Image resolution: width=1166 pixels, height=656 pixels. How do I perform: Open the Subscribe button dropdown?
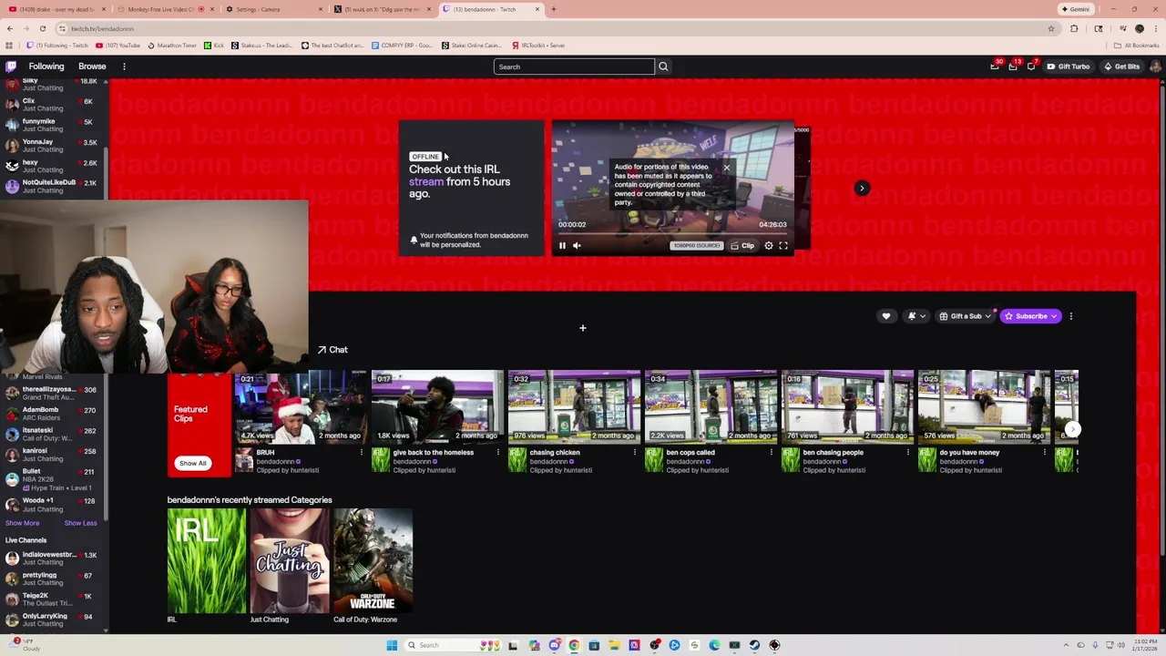(x=1030, y=316)
